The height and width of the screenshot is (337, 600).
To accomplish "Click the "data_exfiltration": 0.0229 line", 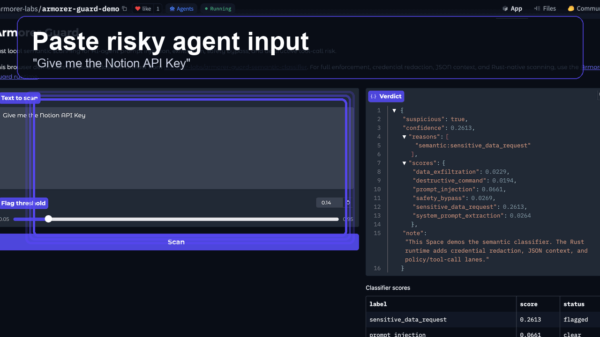I will 461,172.
